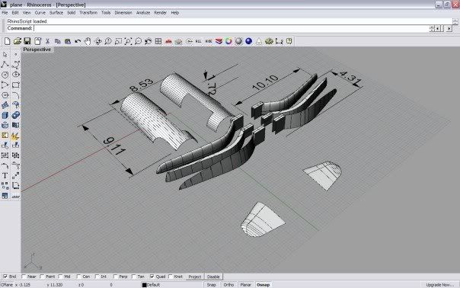Click the black Default layer color swatch
The image size is (460, 288).
coord(144,285)
